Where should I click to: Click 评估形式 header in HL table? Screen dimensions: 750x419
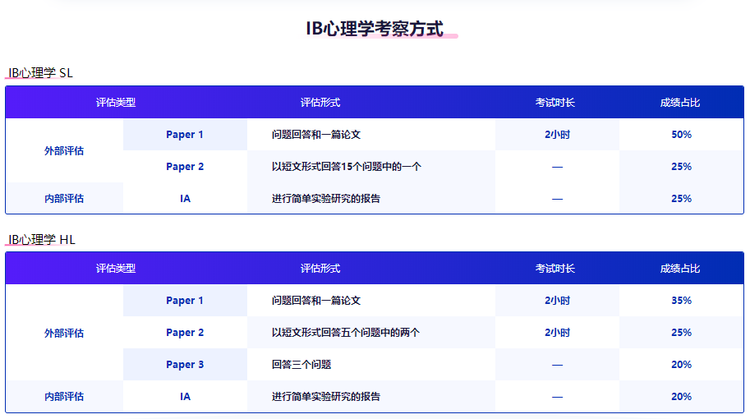(320, 269)
